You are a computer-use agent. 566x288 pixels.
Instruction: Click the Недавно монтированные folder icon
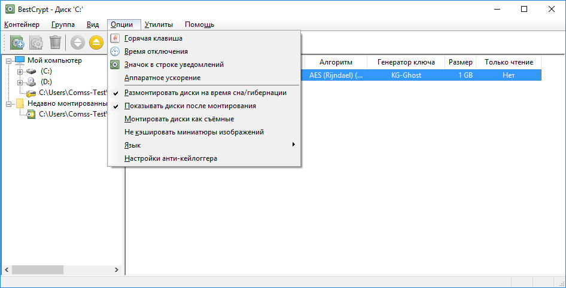click(20, 104)
